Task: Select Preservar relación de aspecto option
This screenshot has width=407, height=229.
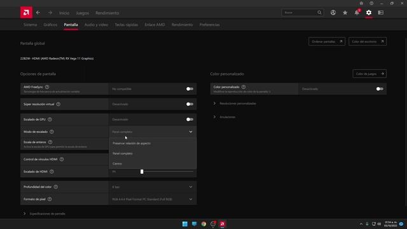Action: (153, 143)
